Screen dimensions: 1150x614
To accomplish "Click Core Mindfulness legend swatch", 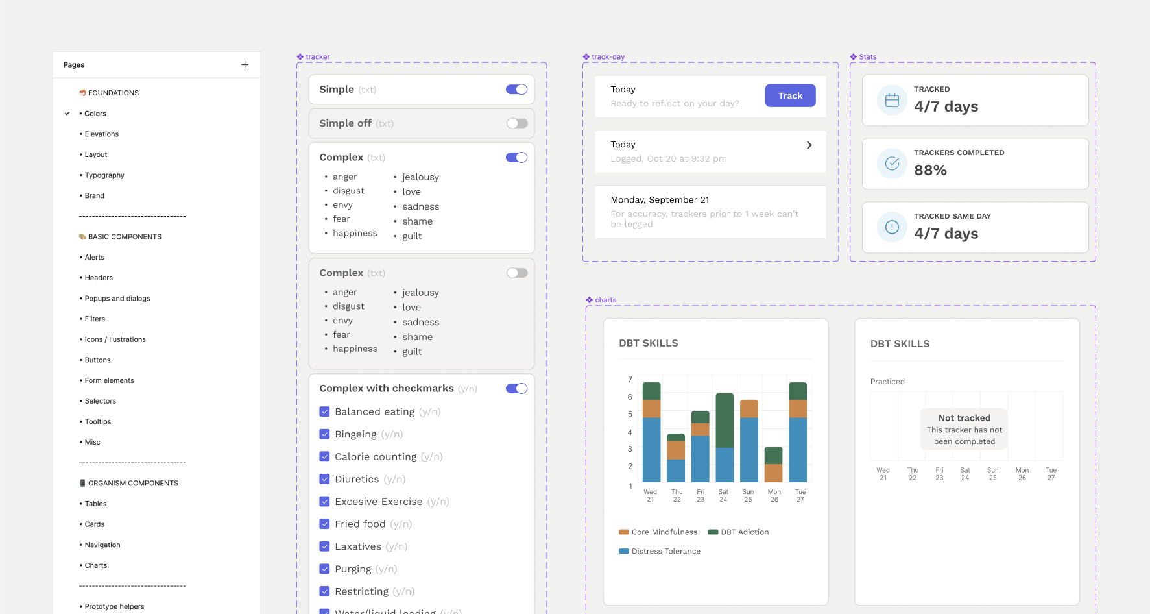I will click(x=624, y=532).
